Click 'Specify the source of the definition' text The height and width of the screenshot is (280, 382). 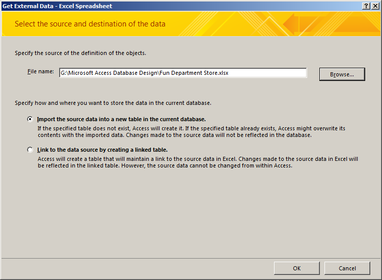click(x=80, y=53)
